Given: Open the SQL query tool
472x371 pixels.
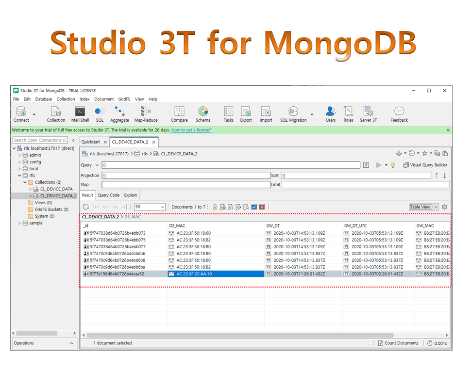Looking at the screenshot, I should click(x=100, y=112).
